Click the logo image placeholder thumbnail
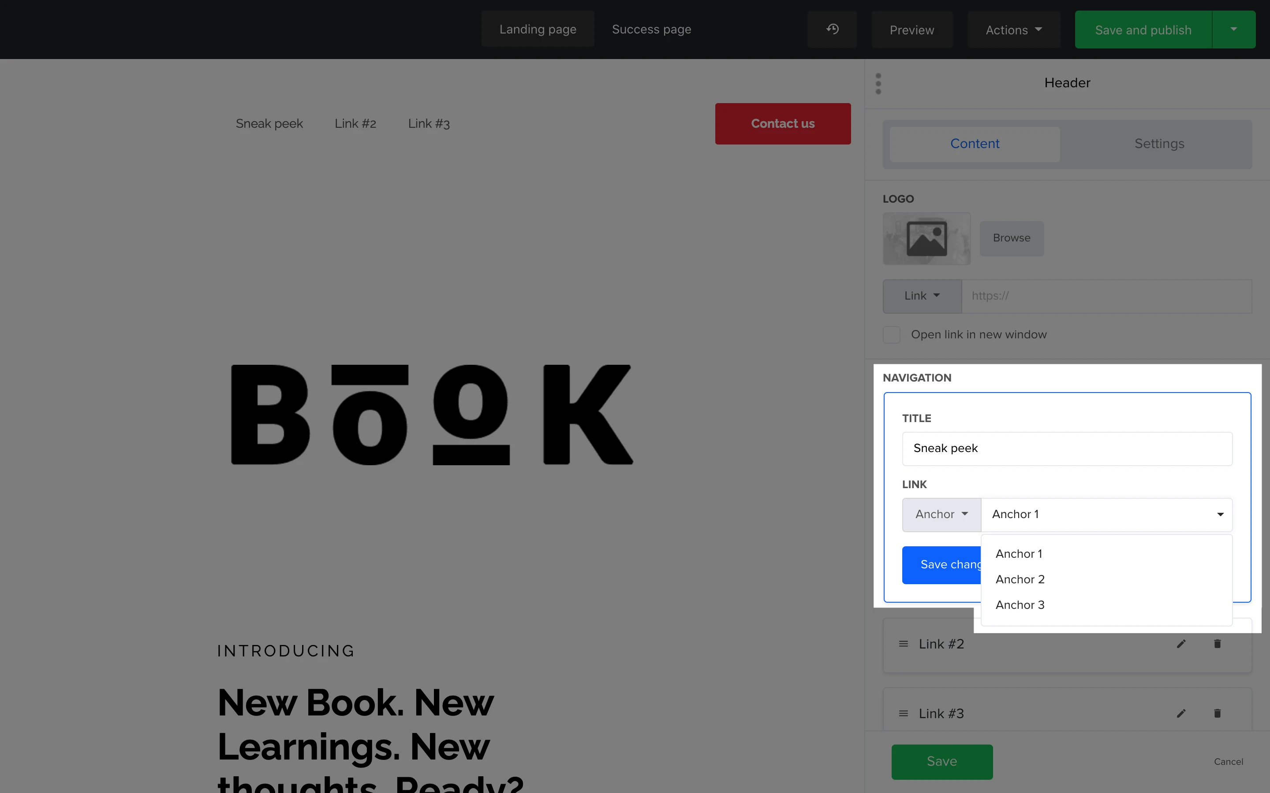 [926, 238]
